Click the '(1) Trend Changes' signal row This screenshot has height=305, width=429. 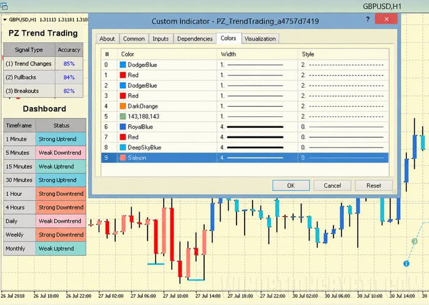click(29, 64)
